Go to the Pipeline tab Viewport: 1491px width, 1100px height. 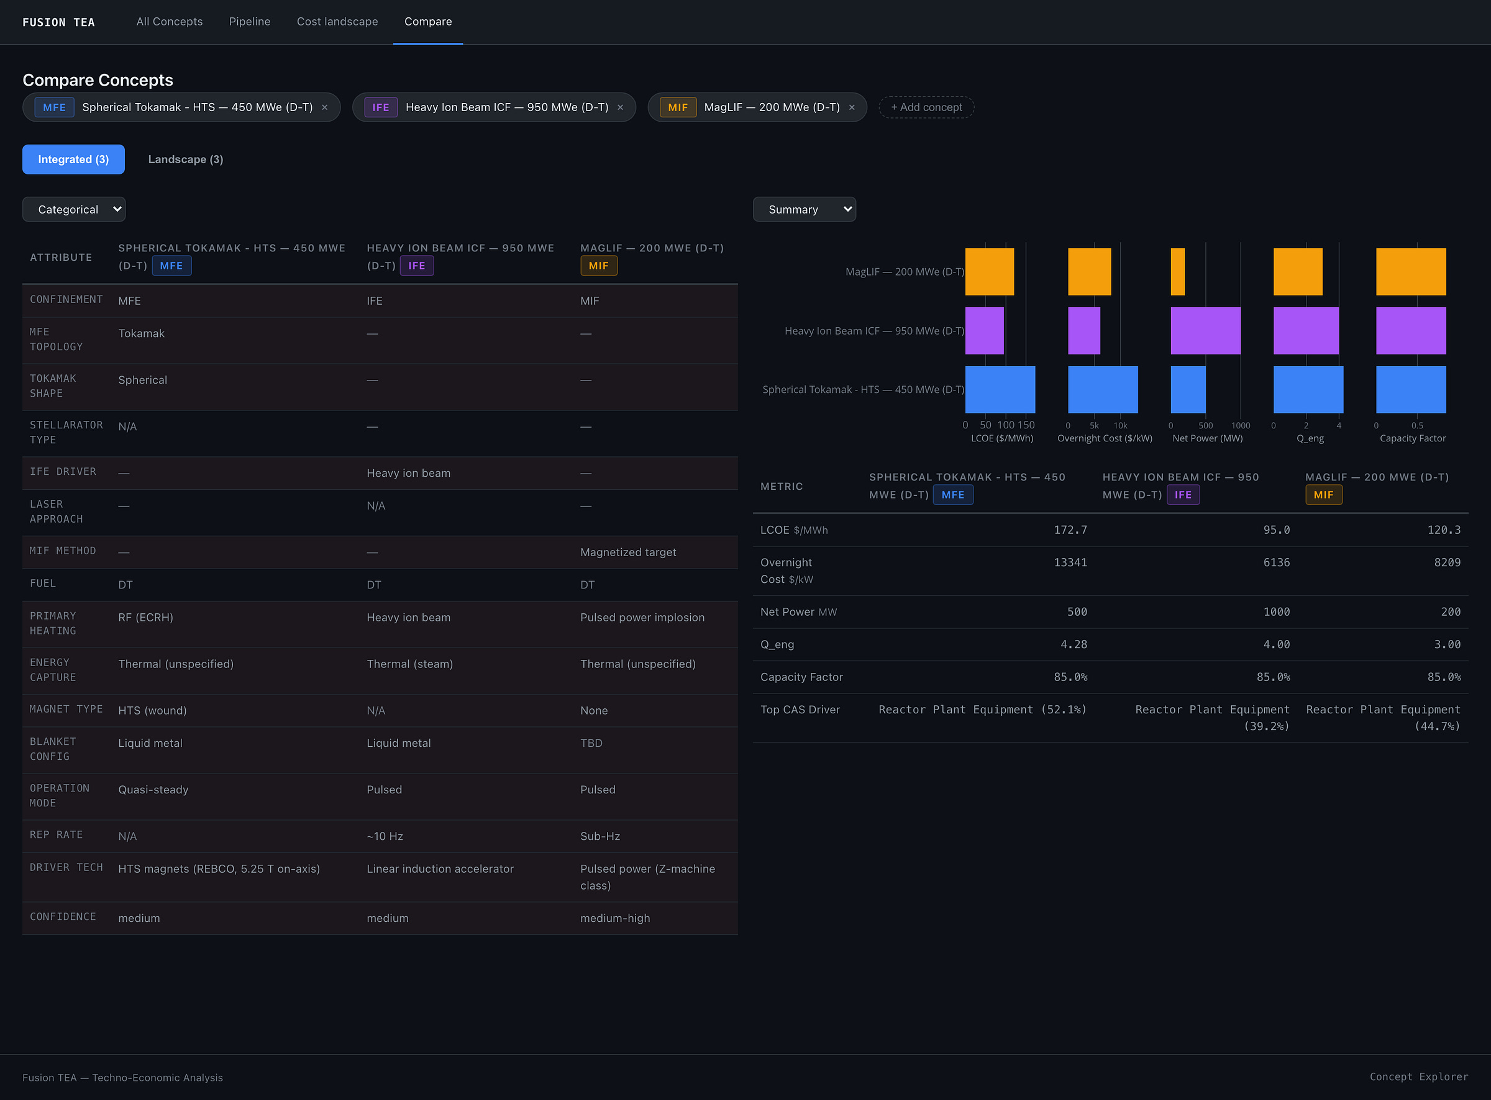point(250,21)
